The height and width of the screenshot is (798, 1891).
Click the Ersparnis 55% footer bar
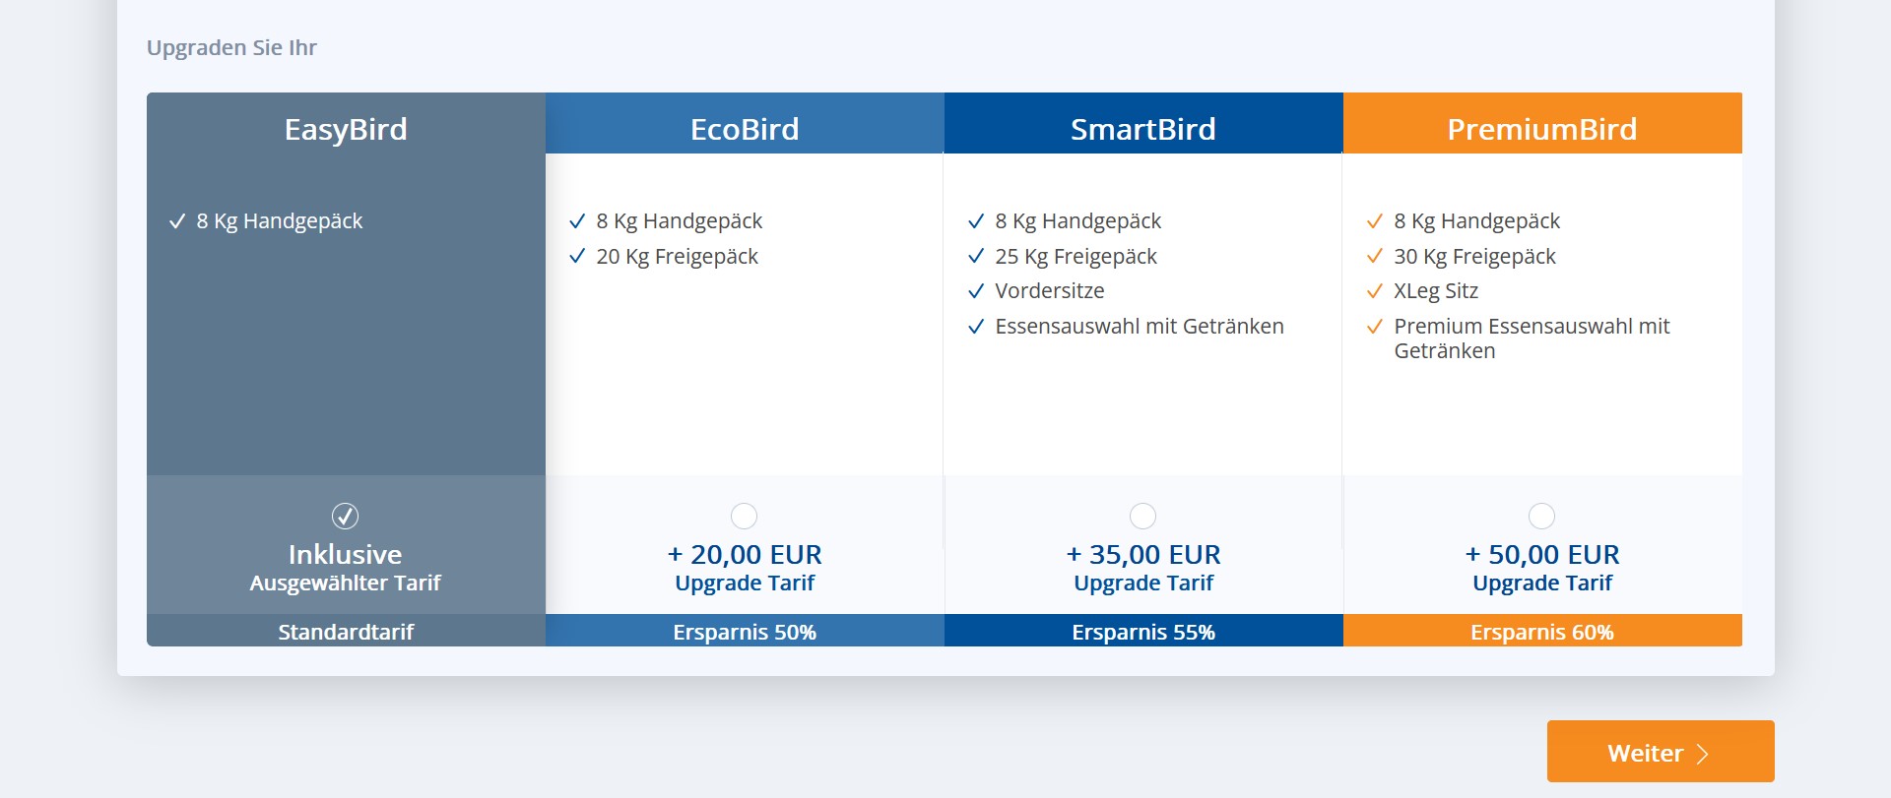tap(1142, 632)
